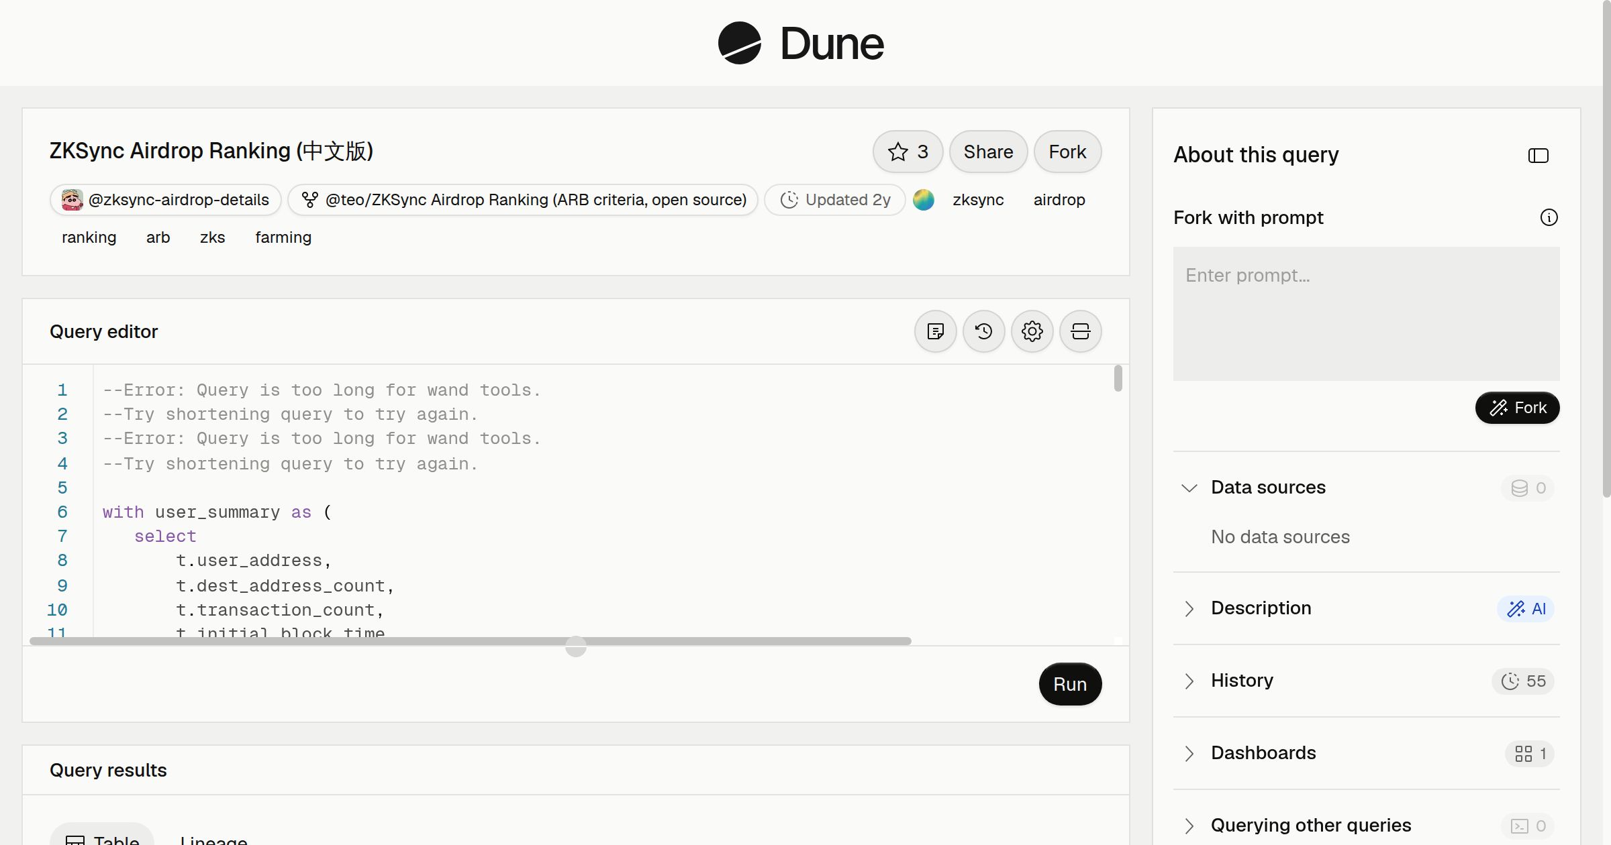
Task: Switch to the Table tab in results
Action: tap(102, 834)
